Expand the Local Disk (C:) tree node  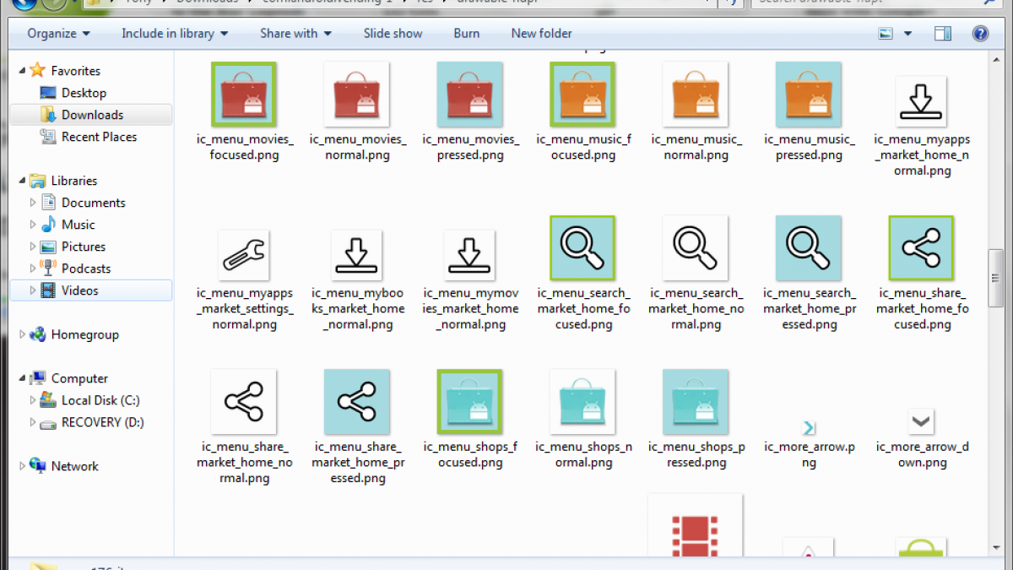click(x=34, y=400)
